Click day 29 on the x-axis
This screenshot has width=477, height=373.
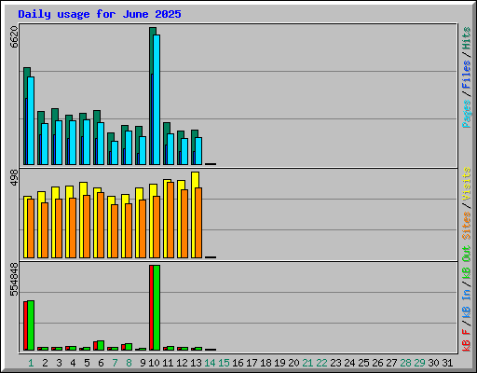point(419,363)
